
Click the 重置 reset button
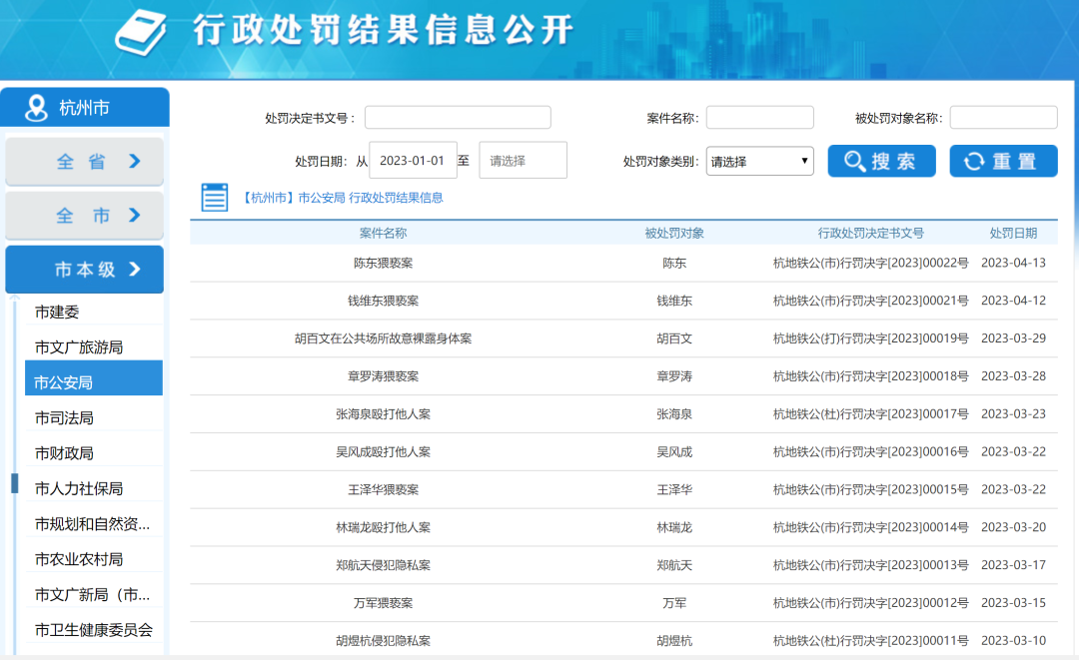click(x=1002, y=161)
